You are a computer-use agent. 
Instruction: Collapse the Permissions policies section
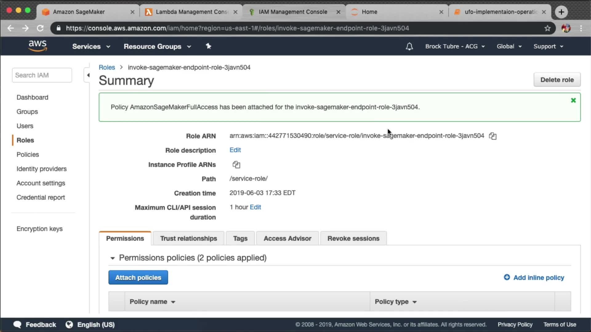[113, 258]
